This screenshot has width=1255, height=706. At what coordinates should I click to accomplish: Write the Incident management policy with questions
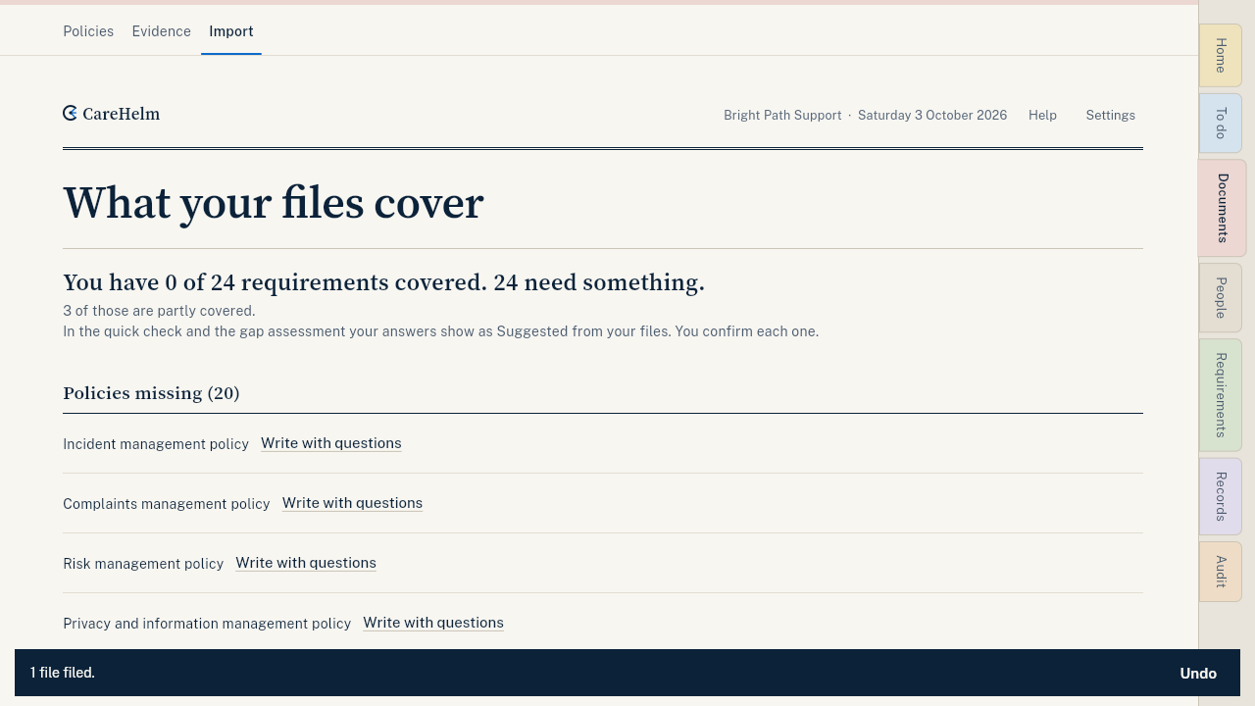(331, 443)
